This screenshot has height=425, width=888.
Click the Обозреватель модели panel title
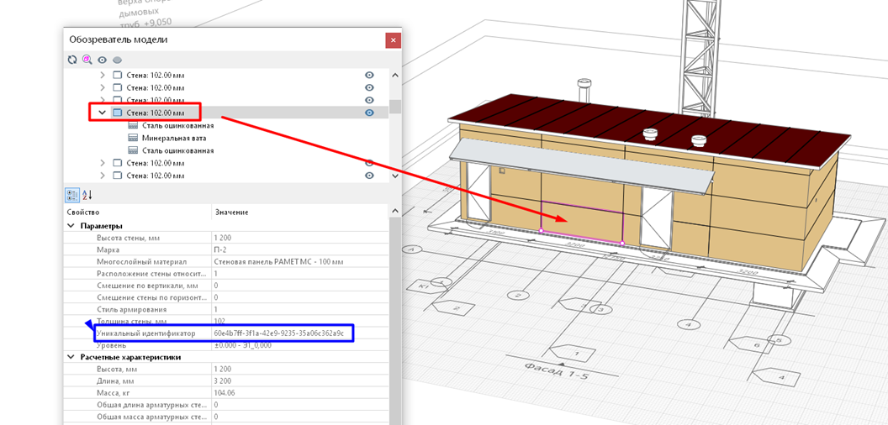(x=118, y=39)
